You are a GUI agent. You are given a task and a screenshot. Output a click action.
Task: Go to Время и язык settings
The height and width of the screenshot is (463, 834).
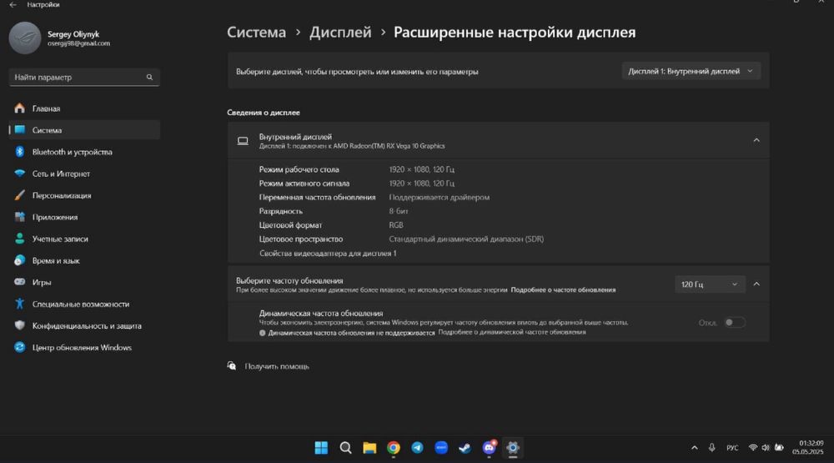click(x=84, y=261)
